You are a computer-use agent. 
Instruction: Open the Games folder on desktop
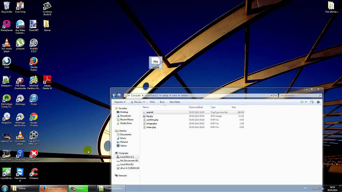click(47, 26)
